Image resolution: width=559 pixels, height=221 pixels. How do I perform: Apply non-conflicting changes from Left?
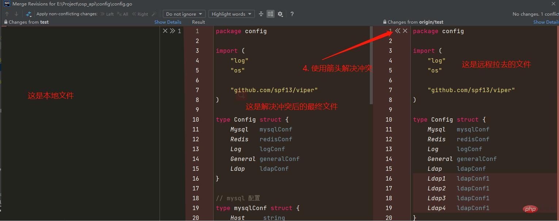107,14
